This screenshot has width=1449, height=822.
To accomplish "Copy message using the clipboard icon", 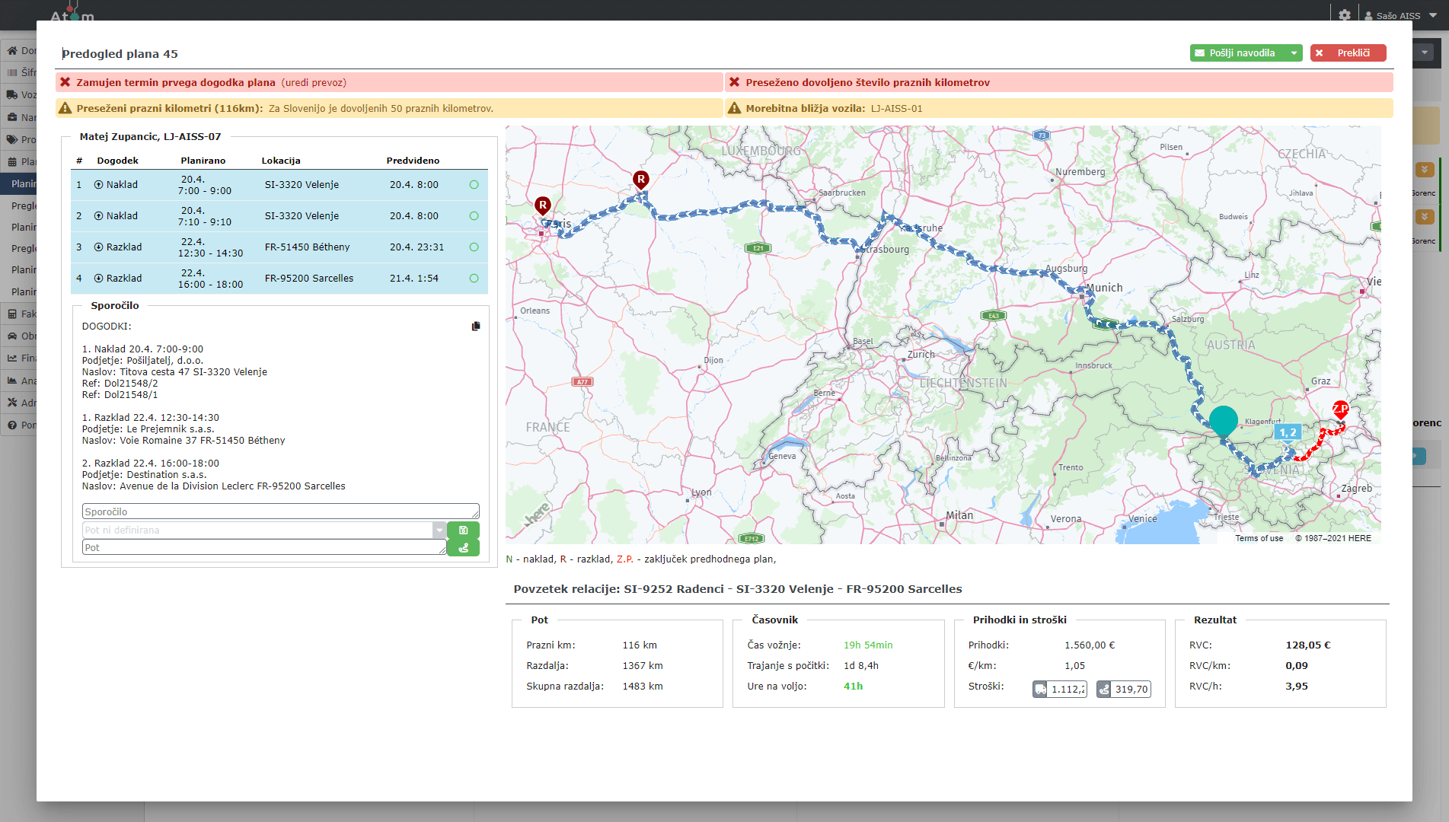I will [476, 326].
